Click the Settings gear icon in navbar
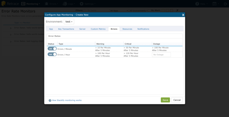 click(x=82, y=4)
